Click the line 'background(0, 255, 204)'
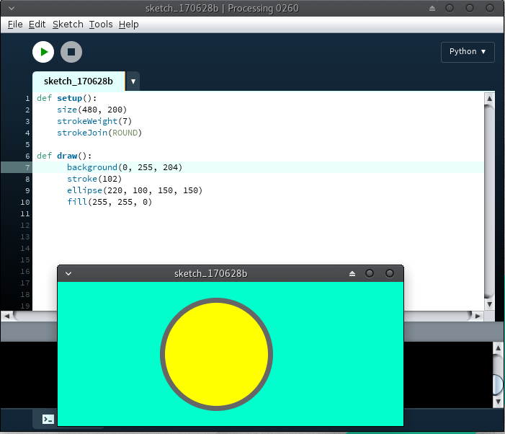Screen dimensions: 505x434 tap(125, 167)
